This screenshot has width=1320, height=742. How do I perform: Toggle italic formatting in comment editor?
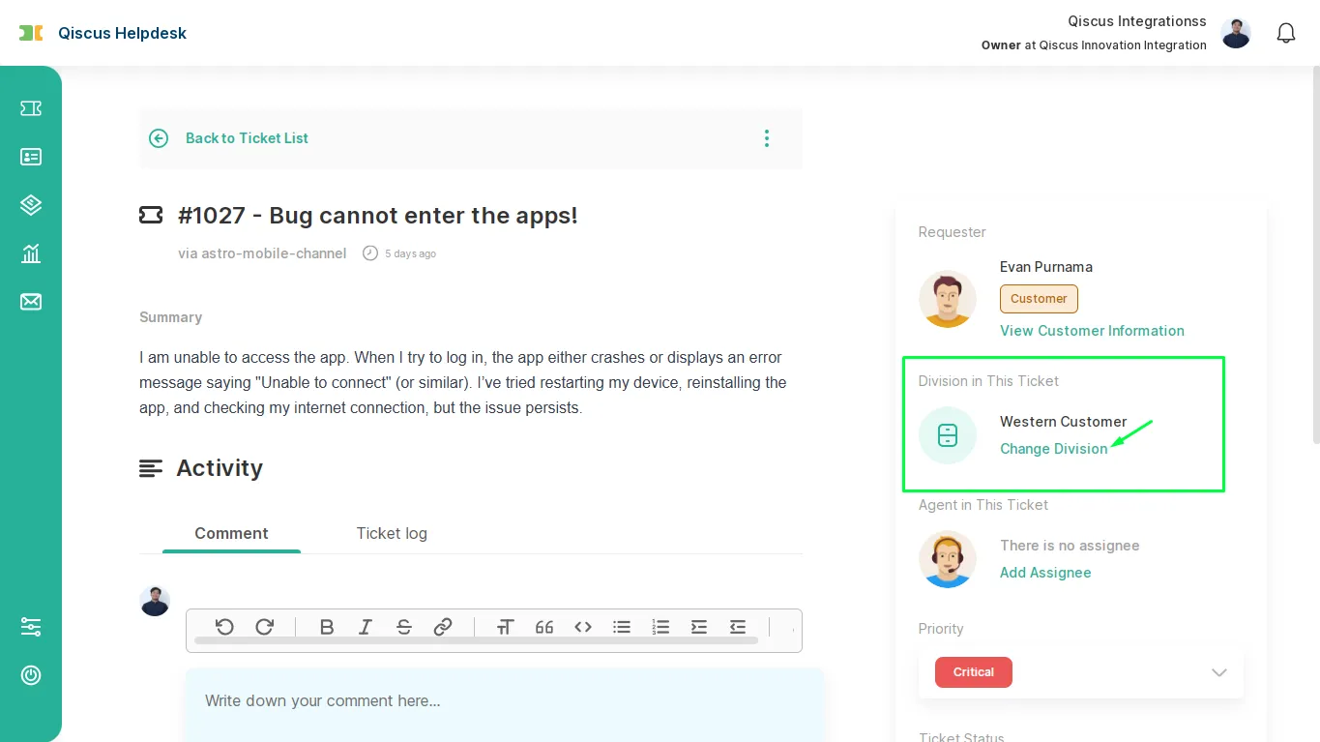pyautogui.click(x=366, y=627)
